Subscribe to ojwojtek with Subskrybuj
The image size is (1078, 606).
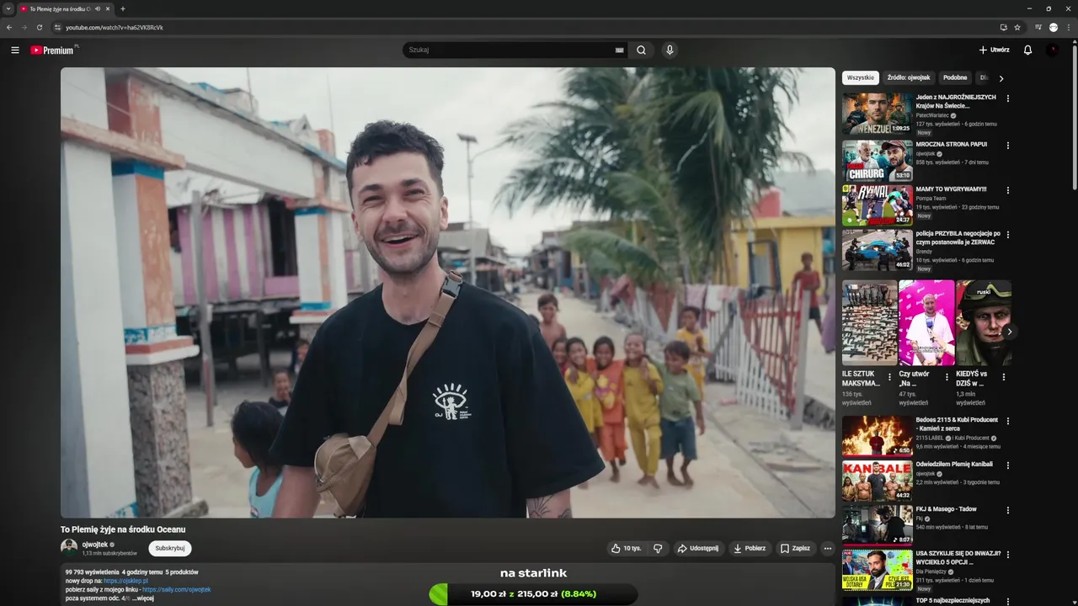click(170, 548)
